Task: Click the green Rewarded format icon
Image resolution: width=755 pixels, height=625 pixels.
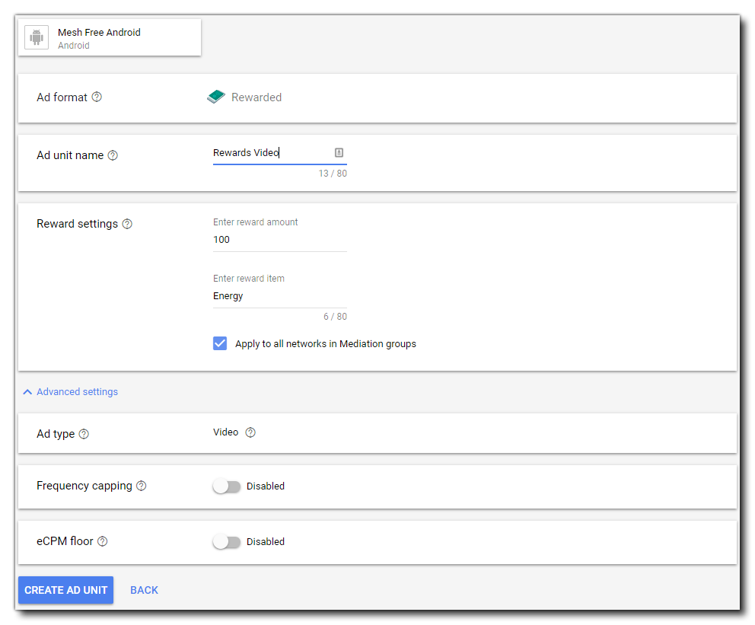Action: pos(216,97)
